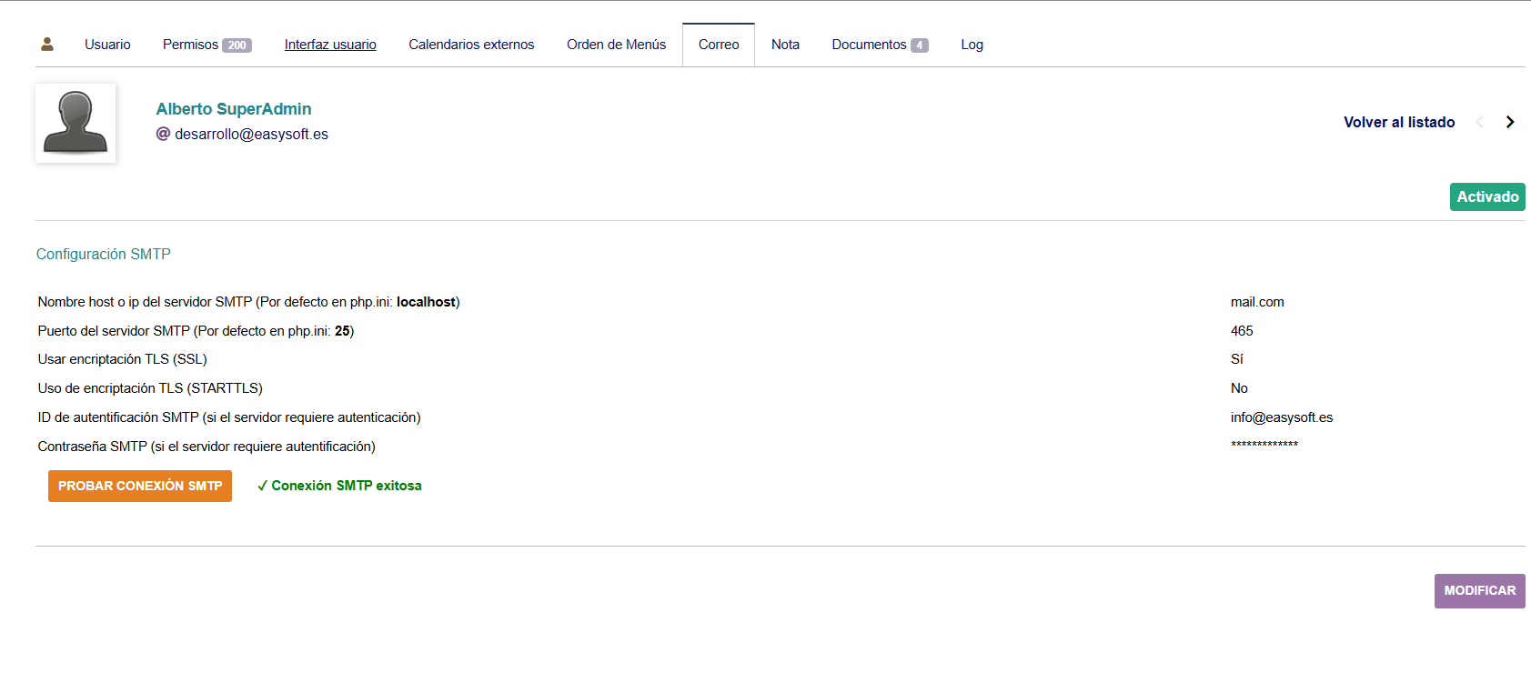Click the SMTP port value 465
The height and width of the screenshot is (683, 1531).
[x=1242, y=331]
